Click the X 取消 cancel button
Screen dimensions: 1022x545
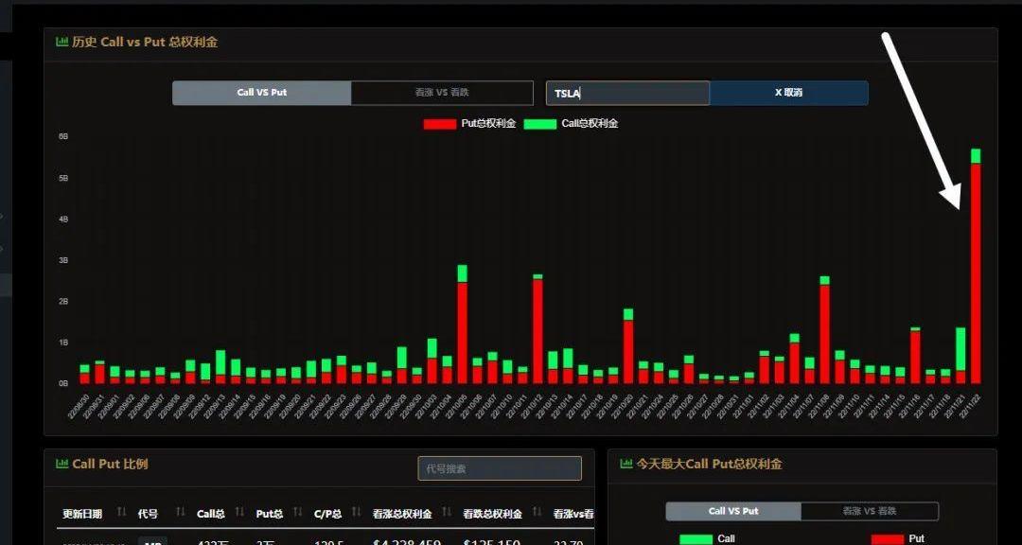tap(788, 93)
